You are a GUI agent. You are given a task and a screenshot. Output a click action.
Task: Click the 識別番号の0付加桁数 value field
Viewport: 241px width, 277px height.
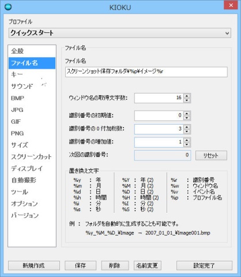point(159,129)
